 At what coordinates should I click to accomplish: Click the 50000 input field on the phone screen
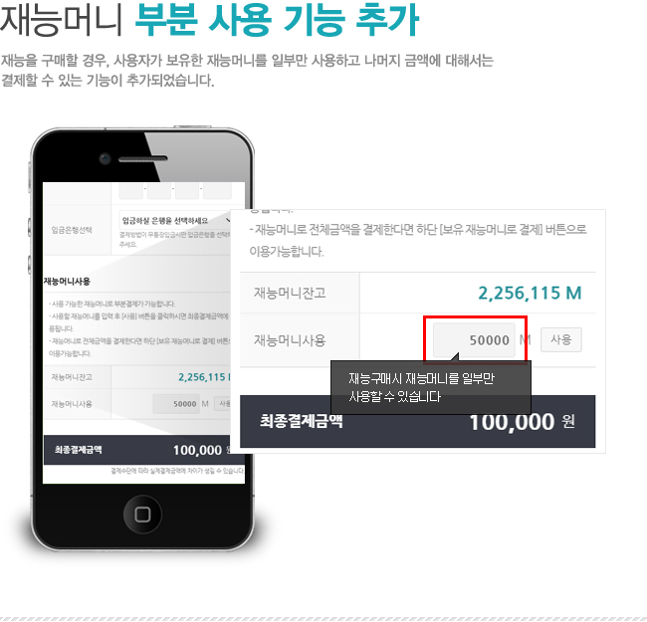[176, 403]
